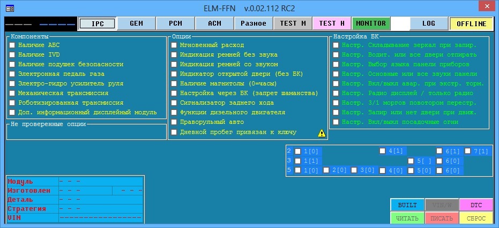Check Праворульный авто option
Screen dimensions: 499x228
coord(174,122)
